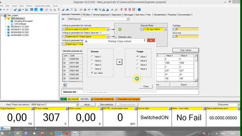242x136 pixels.
Task: Open the Application data menu
Action: 42,6
